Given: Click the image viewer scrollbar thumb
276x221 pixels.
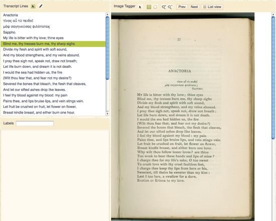Looking at the screenshot, I should coord(273,77).
